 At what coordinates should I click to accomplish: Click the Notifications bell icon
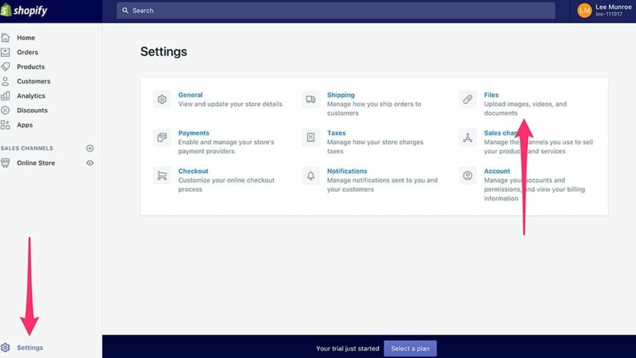click(311, 176)
